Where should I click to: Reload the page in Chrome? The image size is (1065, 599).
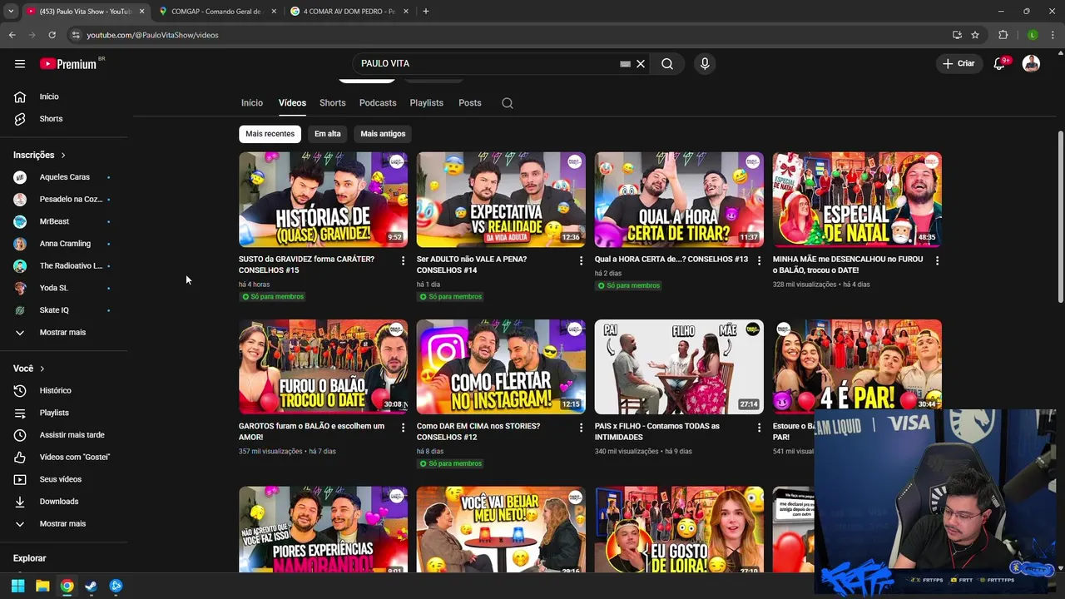[x=52, y=35]
